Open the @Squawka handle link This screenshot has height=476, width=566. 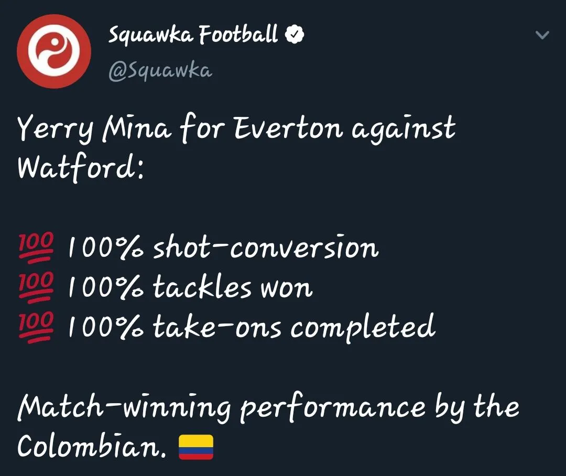click(x=160, y=70)
